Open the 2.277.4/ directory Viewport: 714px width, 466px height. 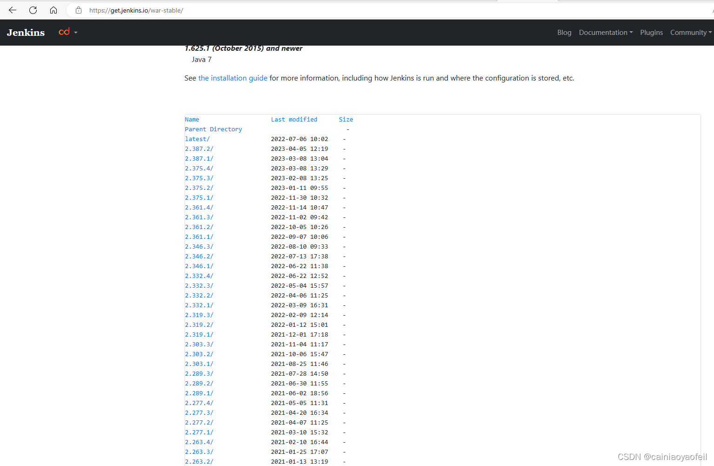click(199, 403)
